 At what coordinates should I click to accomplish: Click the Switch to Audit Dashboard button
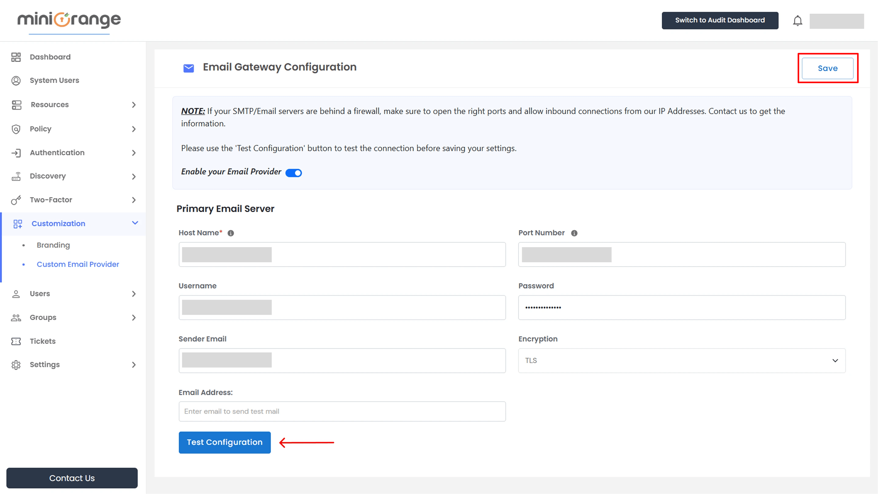click(720, 20)
